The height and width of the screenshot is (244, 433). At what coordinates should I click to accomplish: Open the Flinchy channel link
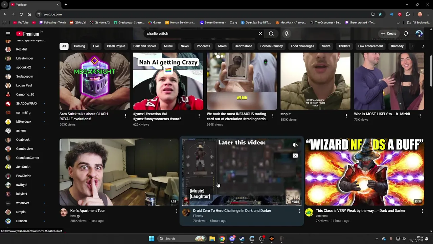tap(198, 216)
